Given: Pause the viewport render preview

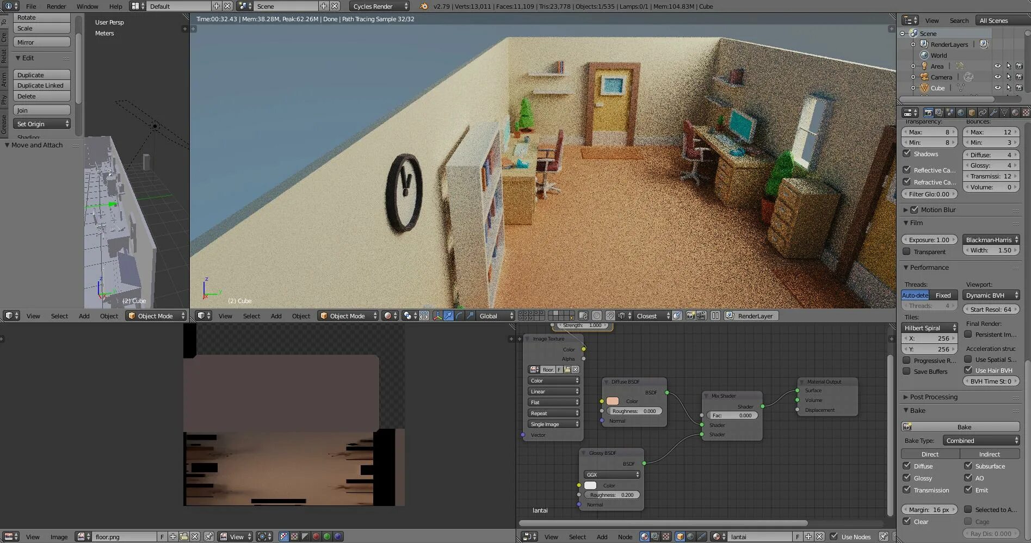Looking at the screenshot, I should pyautogui.click(x=715, y=316).
